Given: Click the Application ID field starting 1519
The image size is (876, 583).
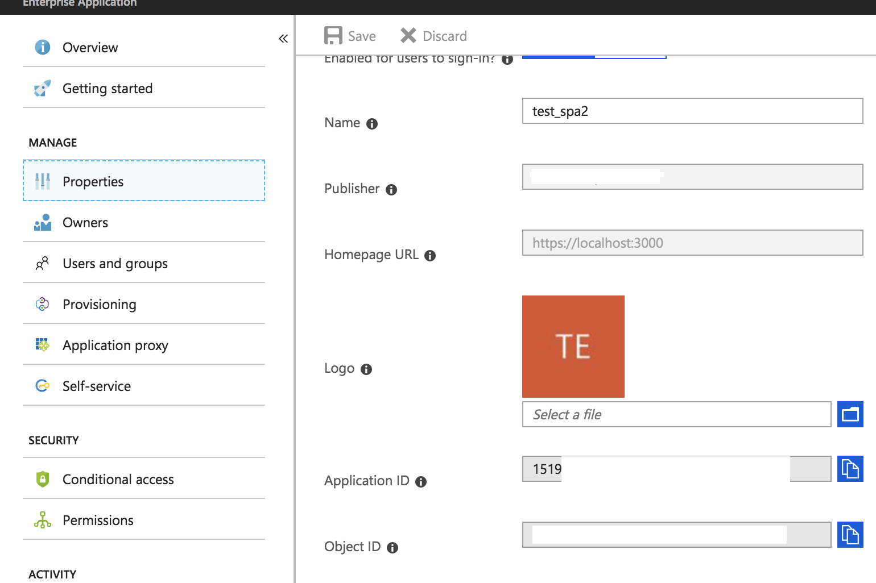Looking at the screenshot, I should click(676, 469).
